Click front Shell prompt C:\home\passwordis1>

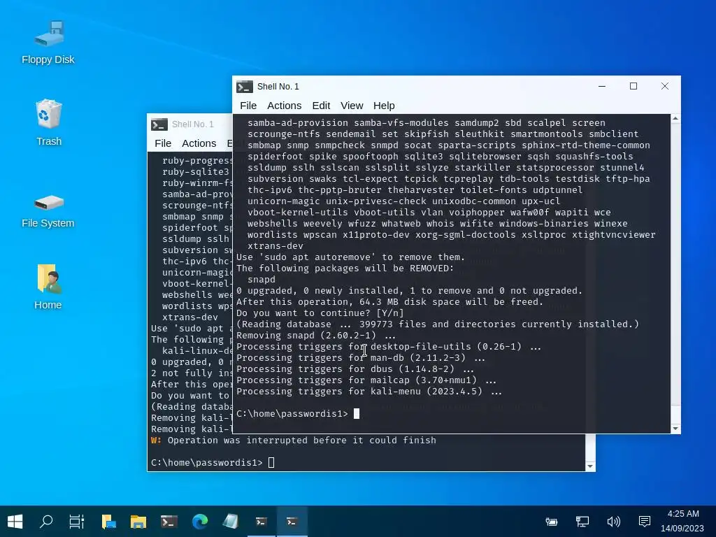coord(292,414)
